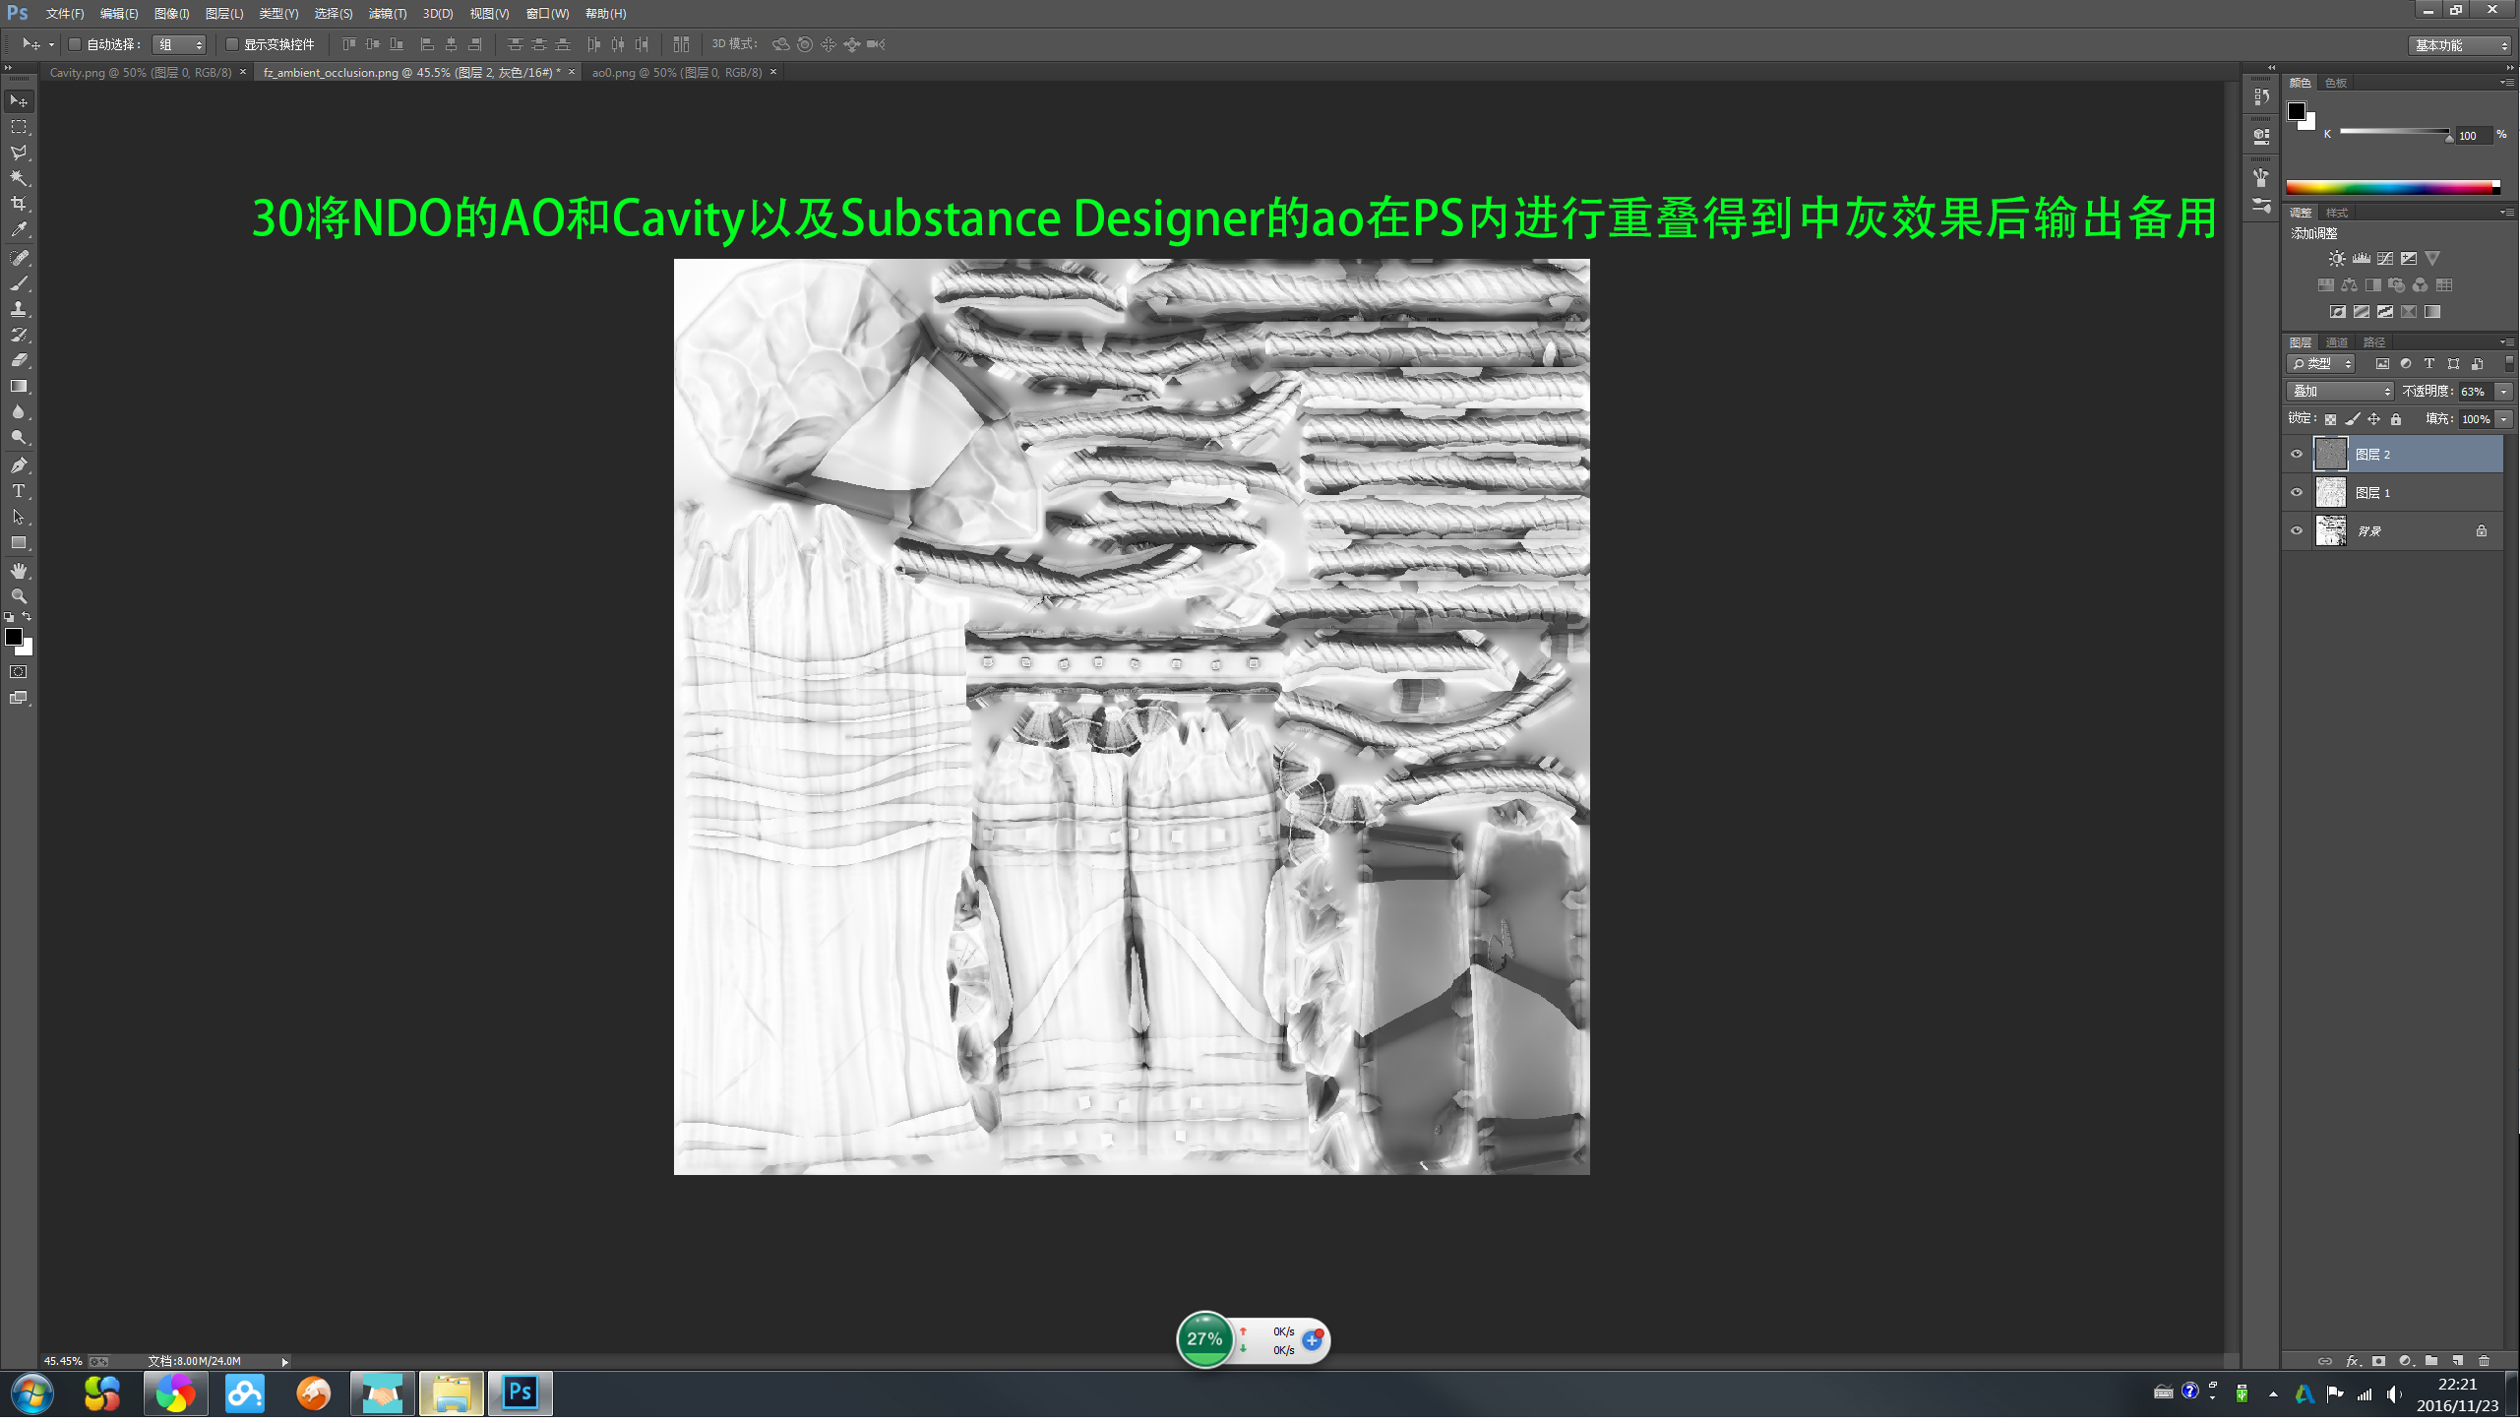Enable the 自动选择 checkbox

click(x=75, y=44)
